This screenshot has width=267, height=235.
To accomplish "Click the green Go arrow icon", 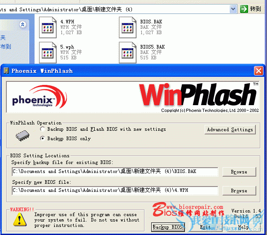I will [244, 9].
